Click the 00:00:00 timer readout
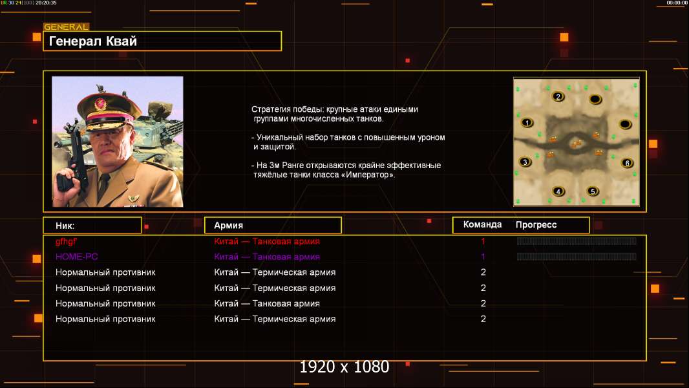This screenshot has width=689, height=388. click(677, 3)
